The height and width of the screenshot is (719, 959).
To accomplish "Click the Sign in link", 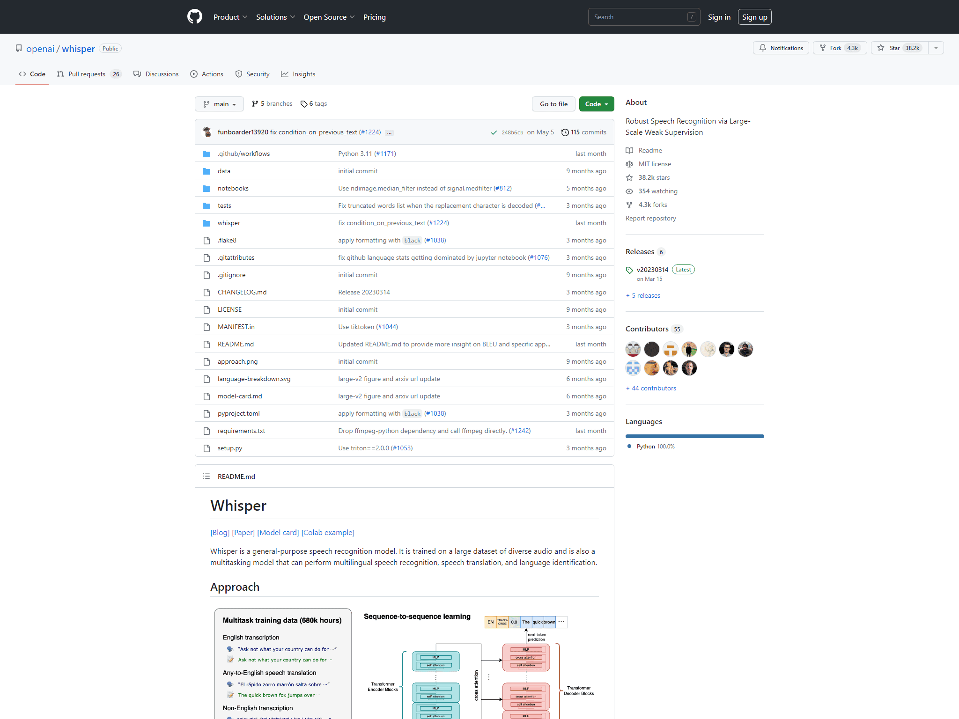I will point(719,17).
